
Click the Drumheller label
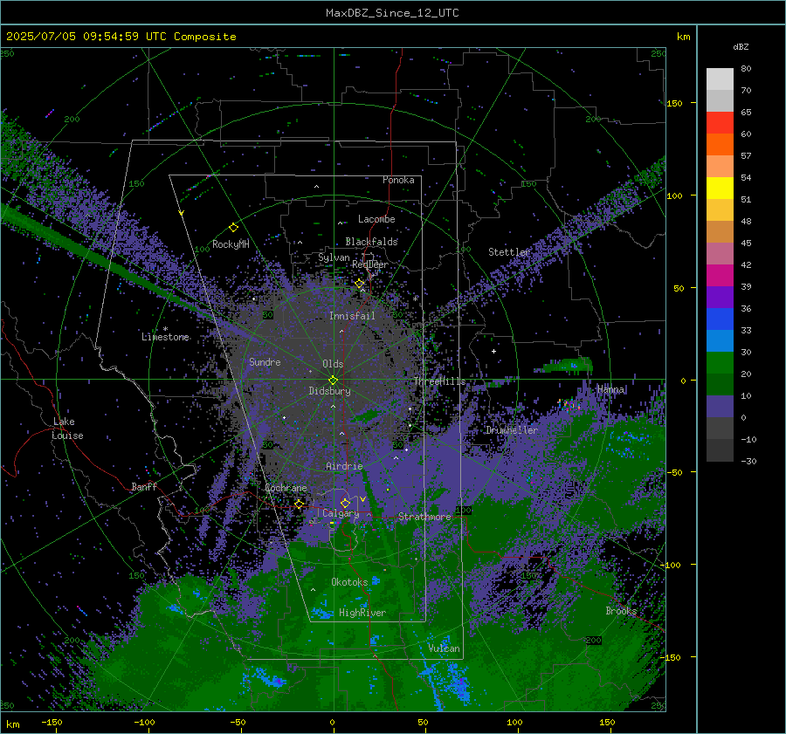pos(512,430)
